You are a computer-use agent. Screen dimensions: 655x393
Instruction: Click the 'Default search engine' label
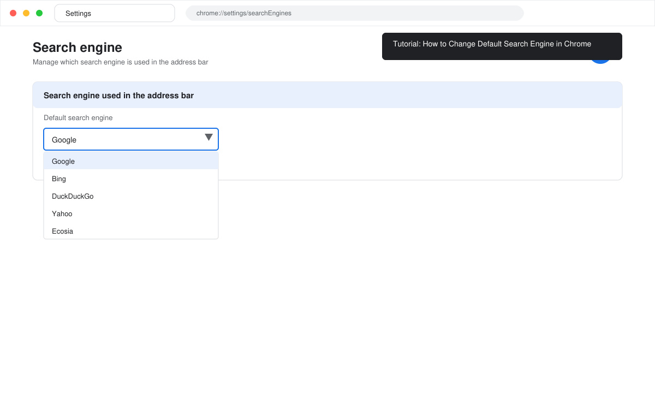78,118
